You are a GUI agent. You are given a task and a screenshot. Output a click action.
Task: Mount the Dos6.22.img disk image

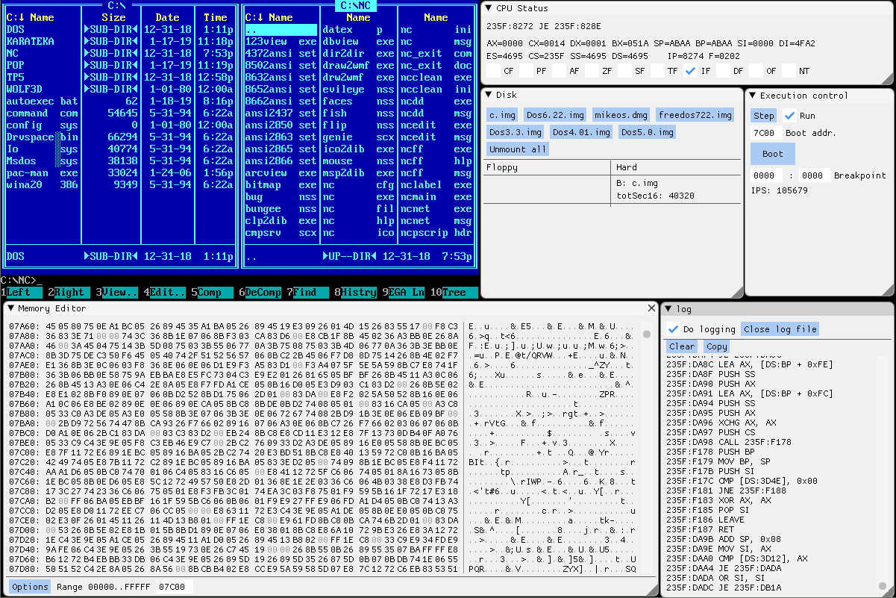click(555, 115)
